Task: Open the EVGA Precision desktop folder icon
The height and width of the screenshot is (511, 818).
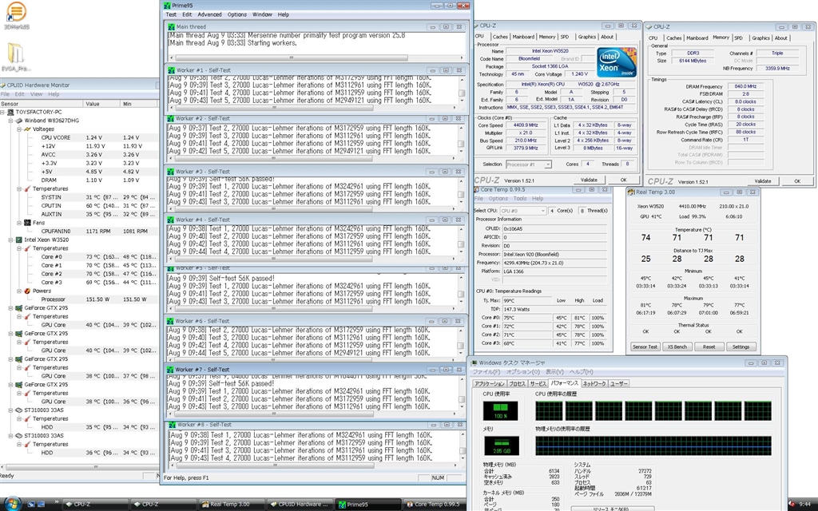Action: click(x=17, y=54)
